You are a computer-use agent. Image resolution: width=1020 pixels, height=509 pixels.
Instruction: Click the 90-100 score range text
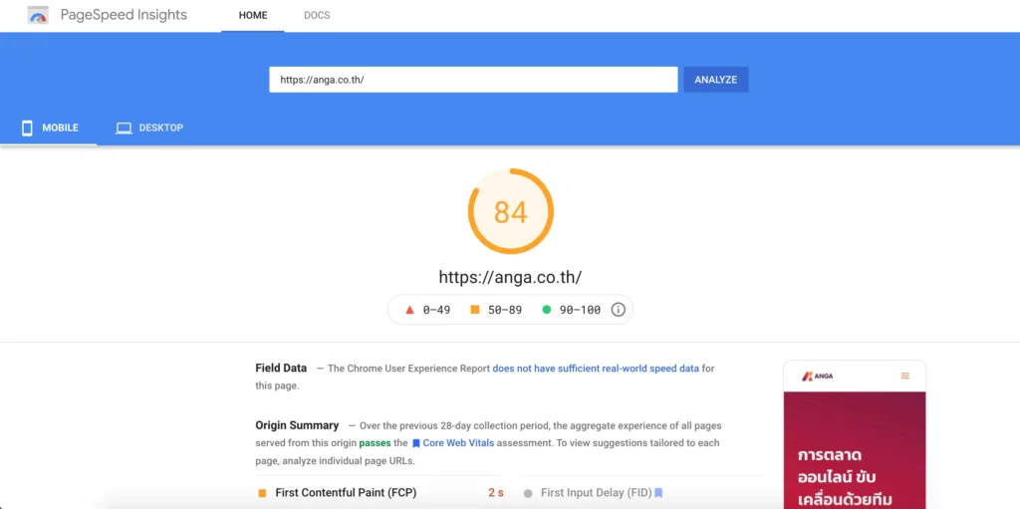pyautogui.click(x=580, y=310)
